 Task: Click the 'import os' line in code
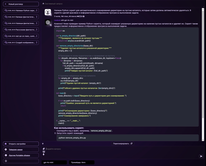click(x=60, y=31)
